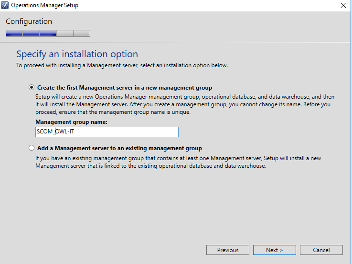Click the Operations Manager Setup title text
352x264 pixels.
click(45, 5)
